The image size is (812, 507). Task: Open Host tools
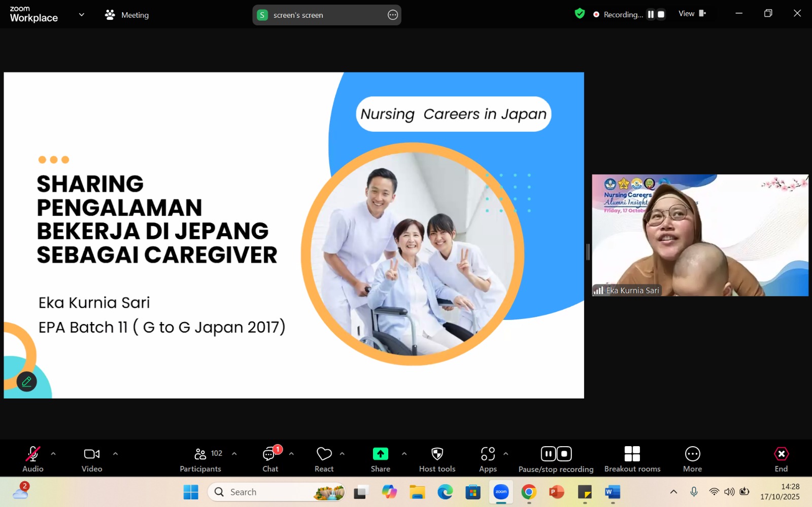[436, 458]
